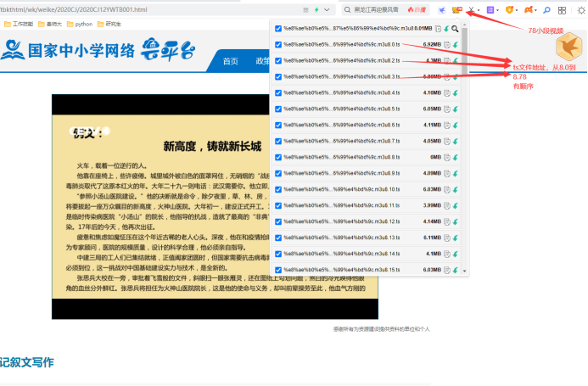This screenshot has height=386, width=588.
Task: Uncheck the m3u8.0.ts row checkbox
Action: coord(278,45)
